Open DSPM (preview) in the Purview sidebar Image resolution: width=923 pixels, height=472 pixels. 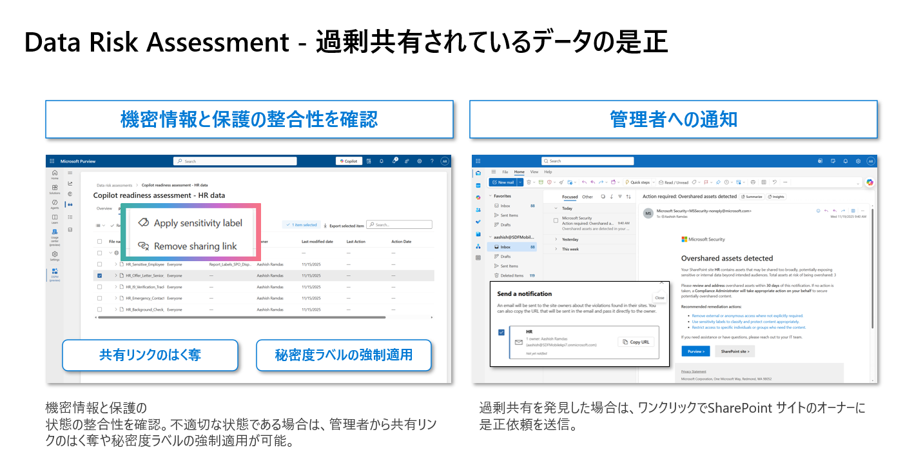(x=55, y=275)
